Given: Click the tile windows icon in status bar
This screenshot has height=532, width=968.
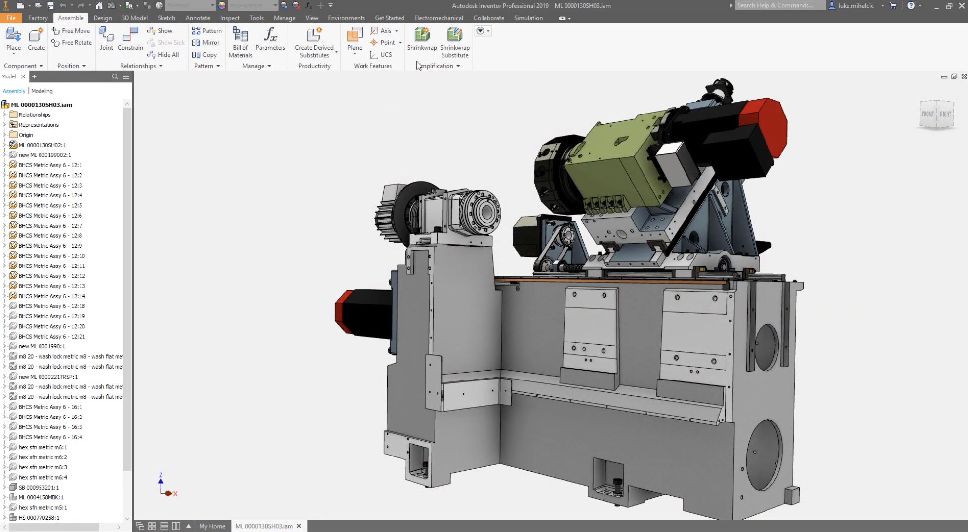Looking at the screenshot, I should click(152, 526).
